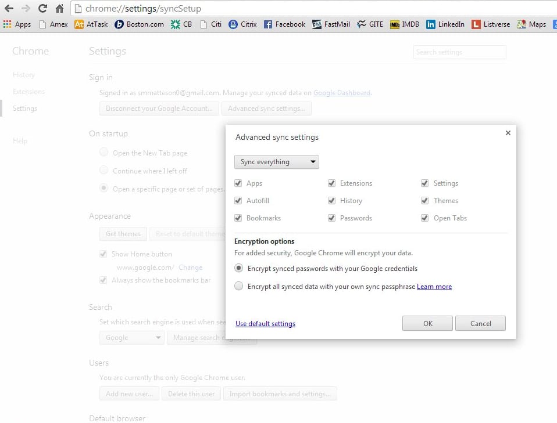
Task: Open the Listverse bookmark
Action: pos(491,24)
